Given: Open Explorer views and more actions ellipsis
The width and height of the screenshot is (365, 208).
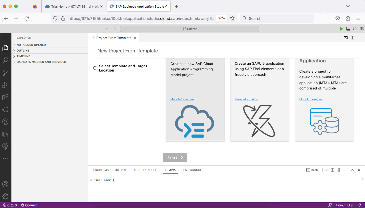Looking at the screenshot, I should point(82,38).
